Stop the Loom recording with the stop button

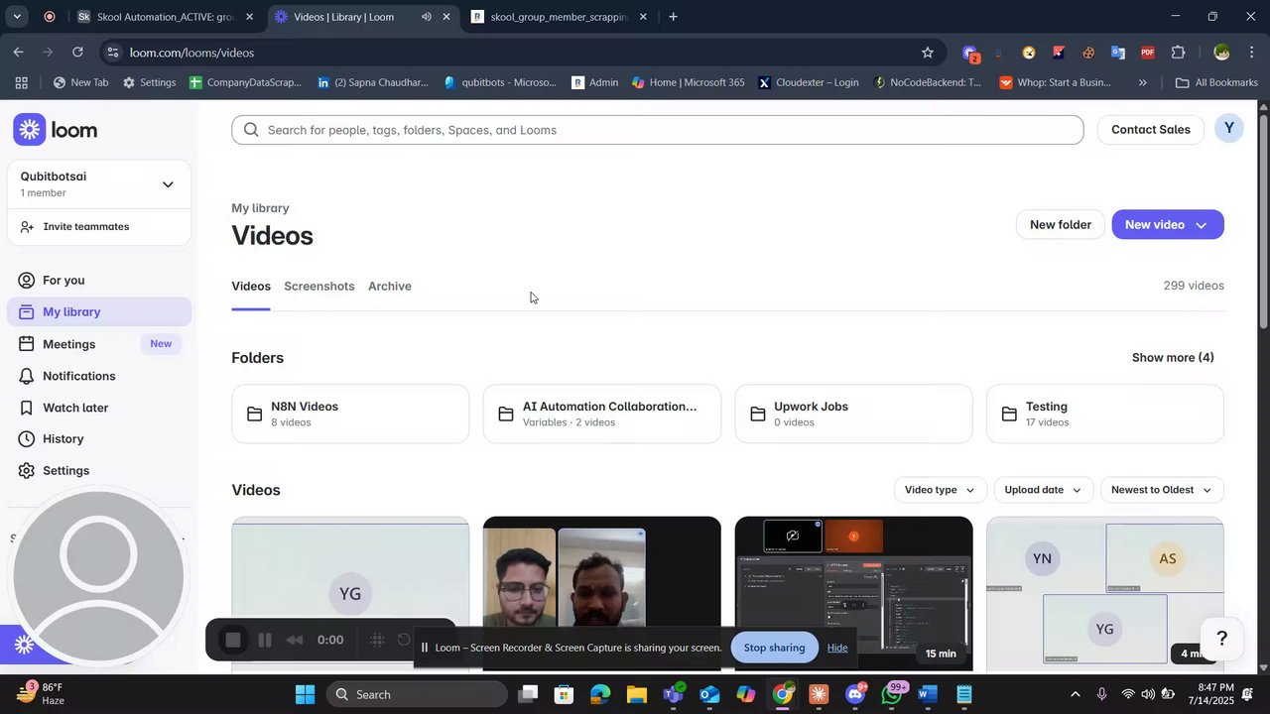[233, 641]
